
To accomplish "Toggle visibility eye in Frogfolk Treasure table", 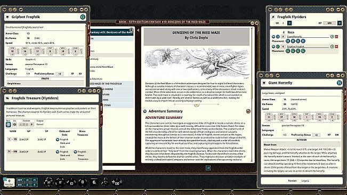I will (14, 125).
